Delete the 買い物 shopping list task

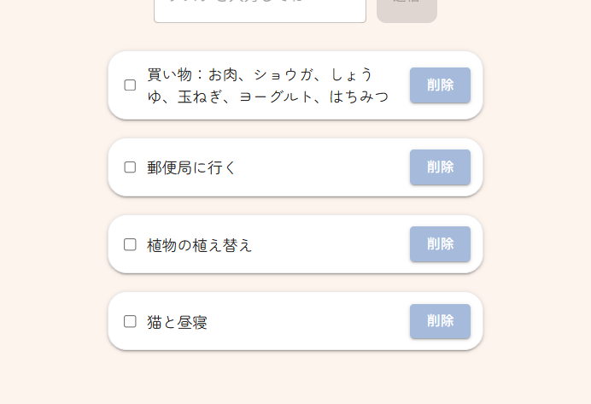coord(440,85)
